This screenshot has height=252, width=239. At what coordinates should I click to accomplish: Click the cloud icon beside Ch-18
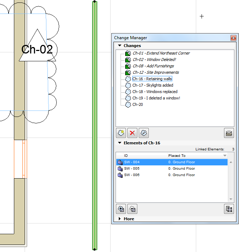128,92
